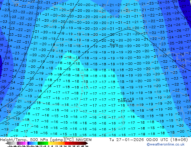The height and width of the screenshot is (147, 191).
Task: Pick the dark green legend swatch
Action: pos(39,143)
